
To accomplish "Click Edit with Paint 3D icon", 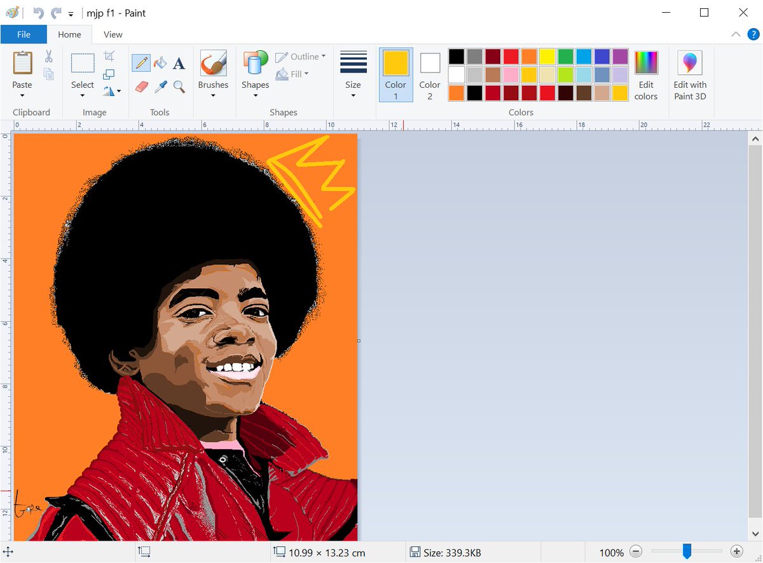I will click(x=690, y=63).
